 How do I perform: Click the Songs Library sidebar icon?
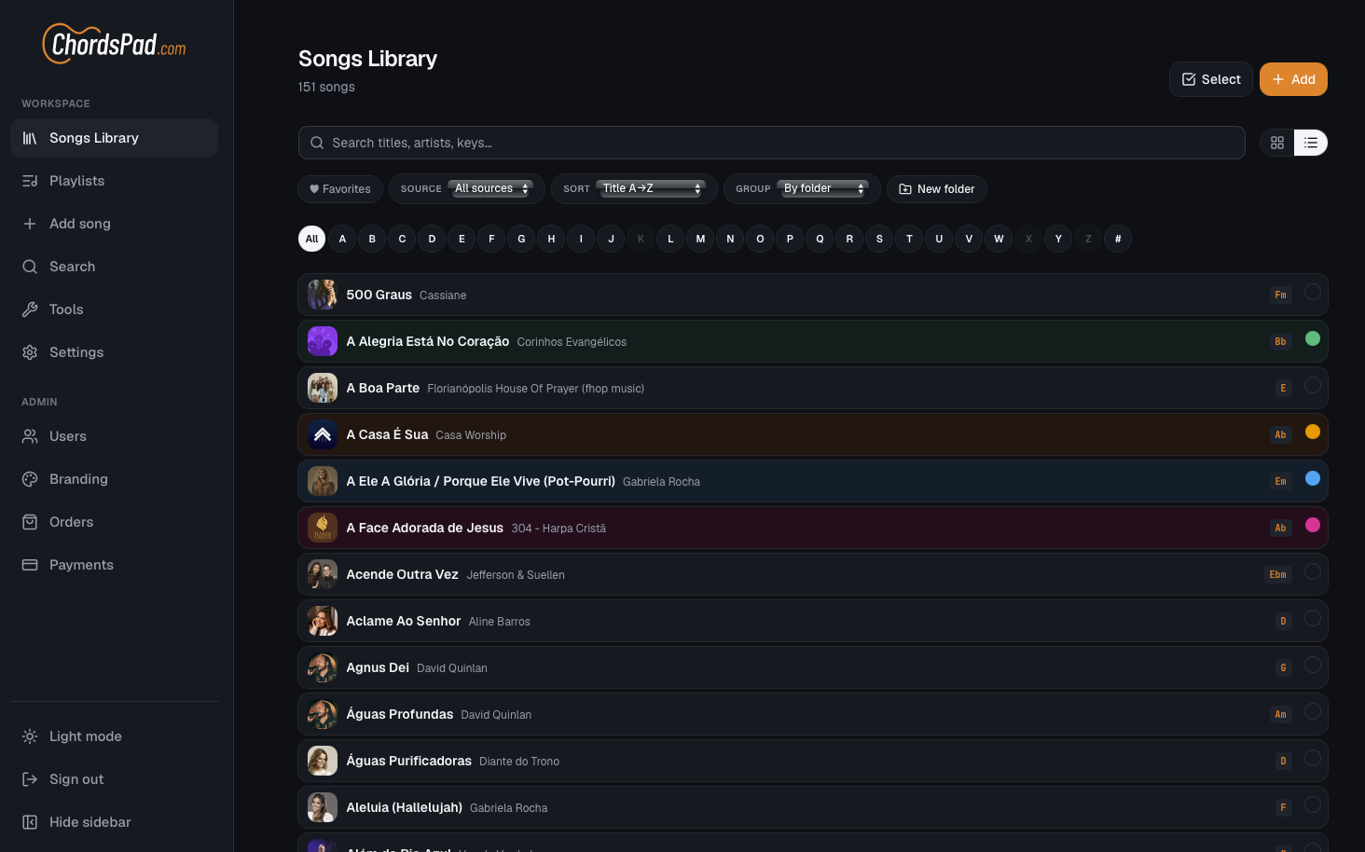click(x=30, y=138)
